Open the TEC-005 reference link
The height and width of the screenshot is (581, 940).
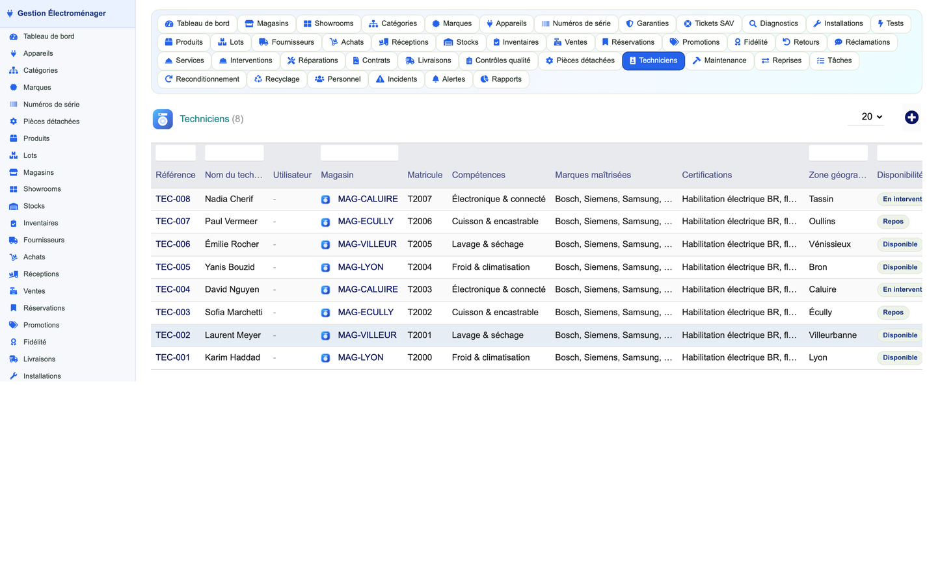pos(173,267)
